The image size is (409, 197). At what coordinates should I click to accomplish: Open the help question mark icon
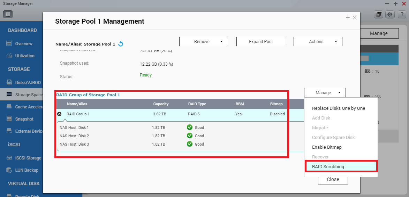tap(402, 14)
